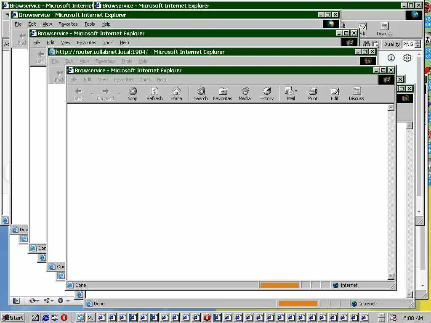Click the scroll-up arrow of the front window
Image resolution: width=431 pixels, height=323 pixels.
pyautogui.click(x=391, y=107)
